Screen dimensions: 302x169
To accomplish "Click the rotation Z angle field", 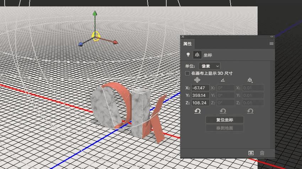I will pyautogui.click(x=226, y=103).
